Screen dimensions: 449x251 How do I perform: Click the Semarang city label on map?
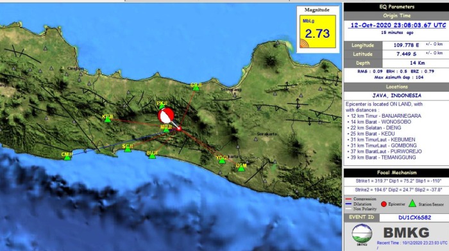[231, 90]
